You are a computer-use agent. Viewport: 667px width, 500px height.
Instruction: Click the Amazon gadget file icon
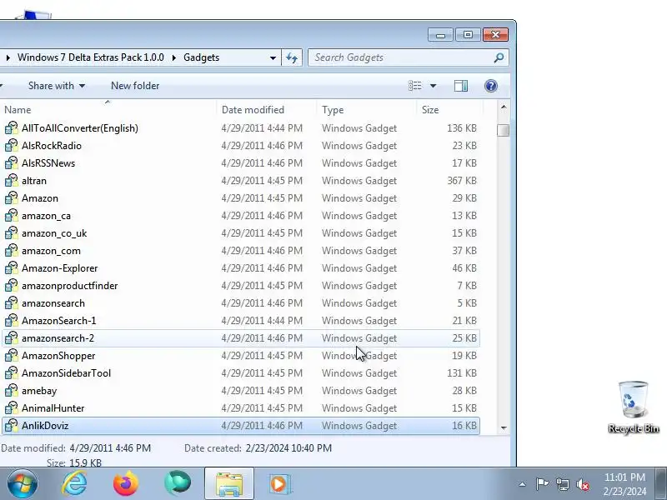(12, 198)
